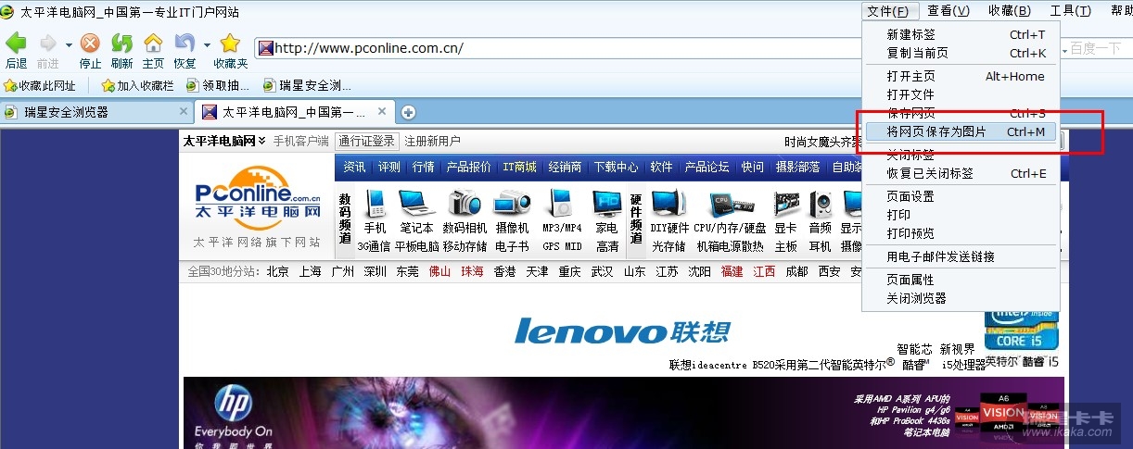1133x449 pixels.
Task: Click the grey Forward (前进) arrow
Action: coord(47,44)
